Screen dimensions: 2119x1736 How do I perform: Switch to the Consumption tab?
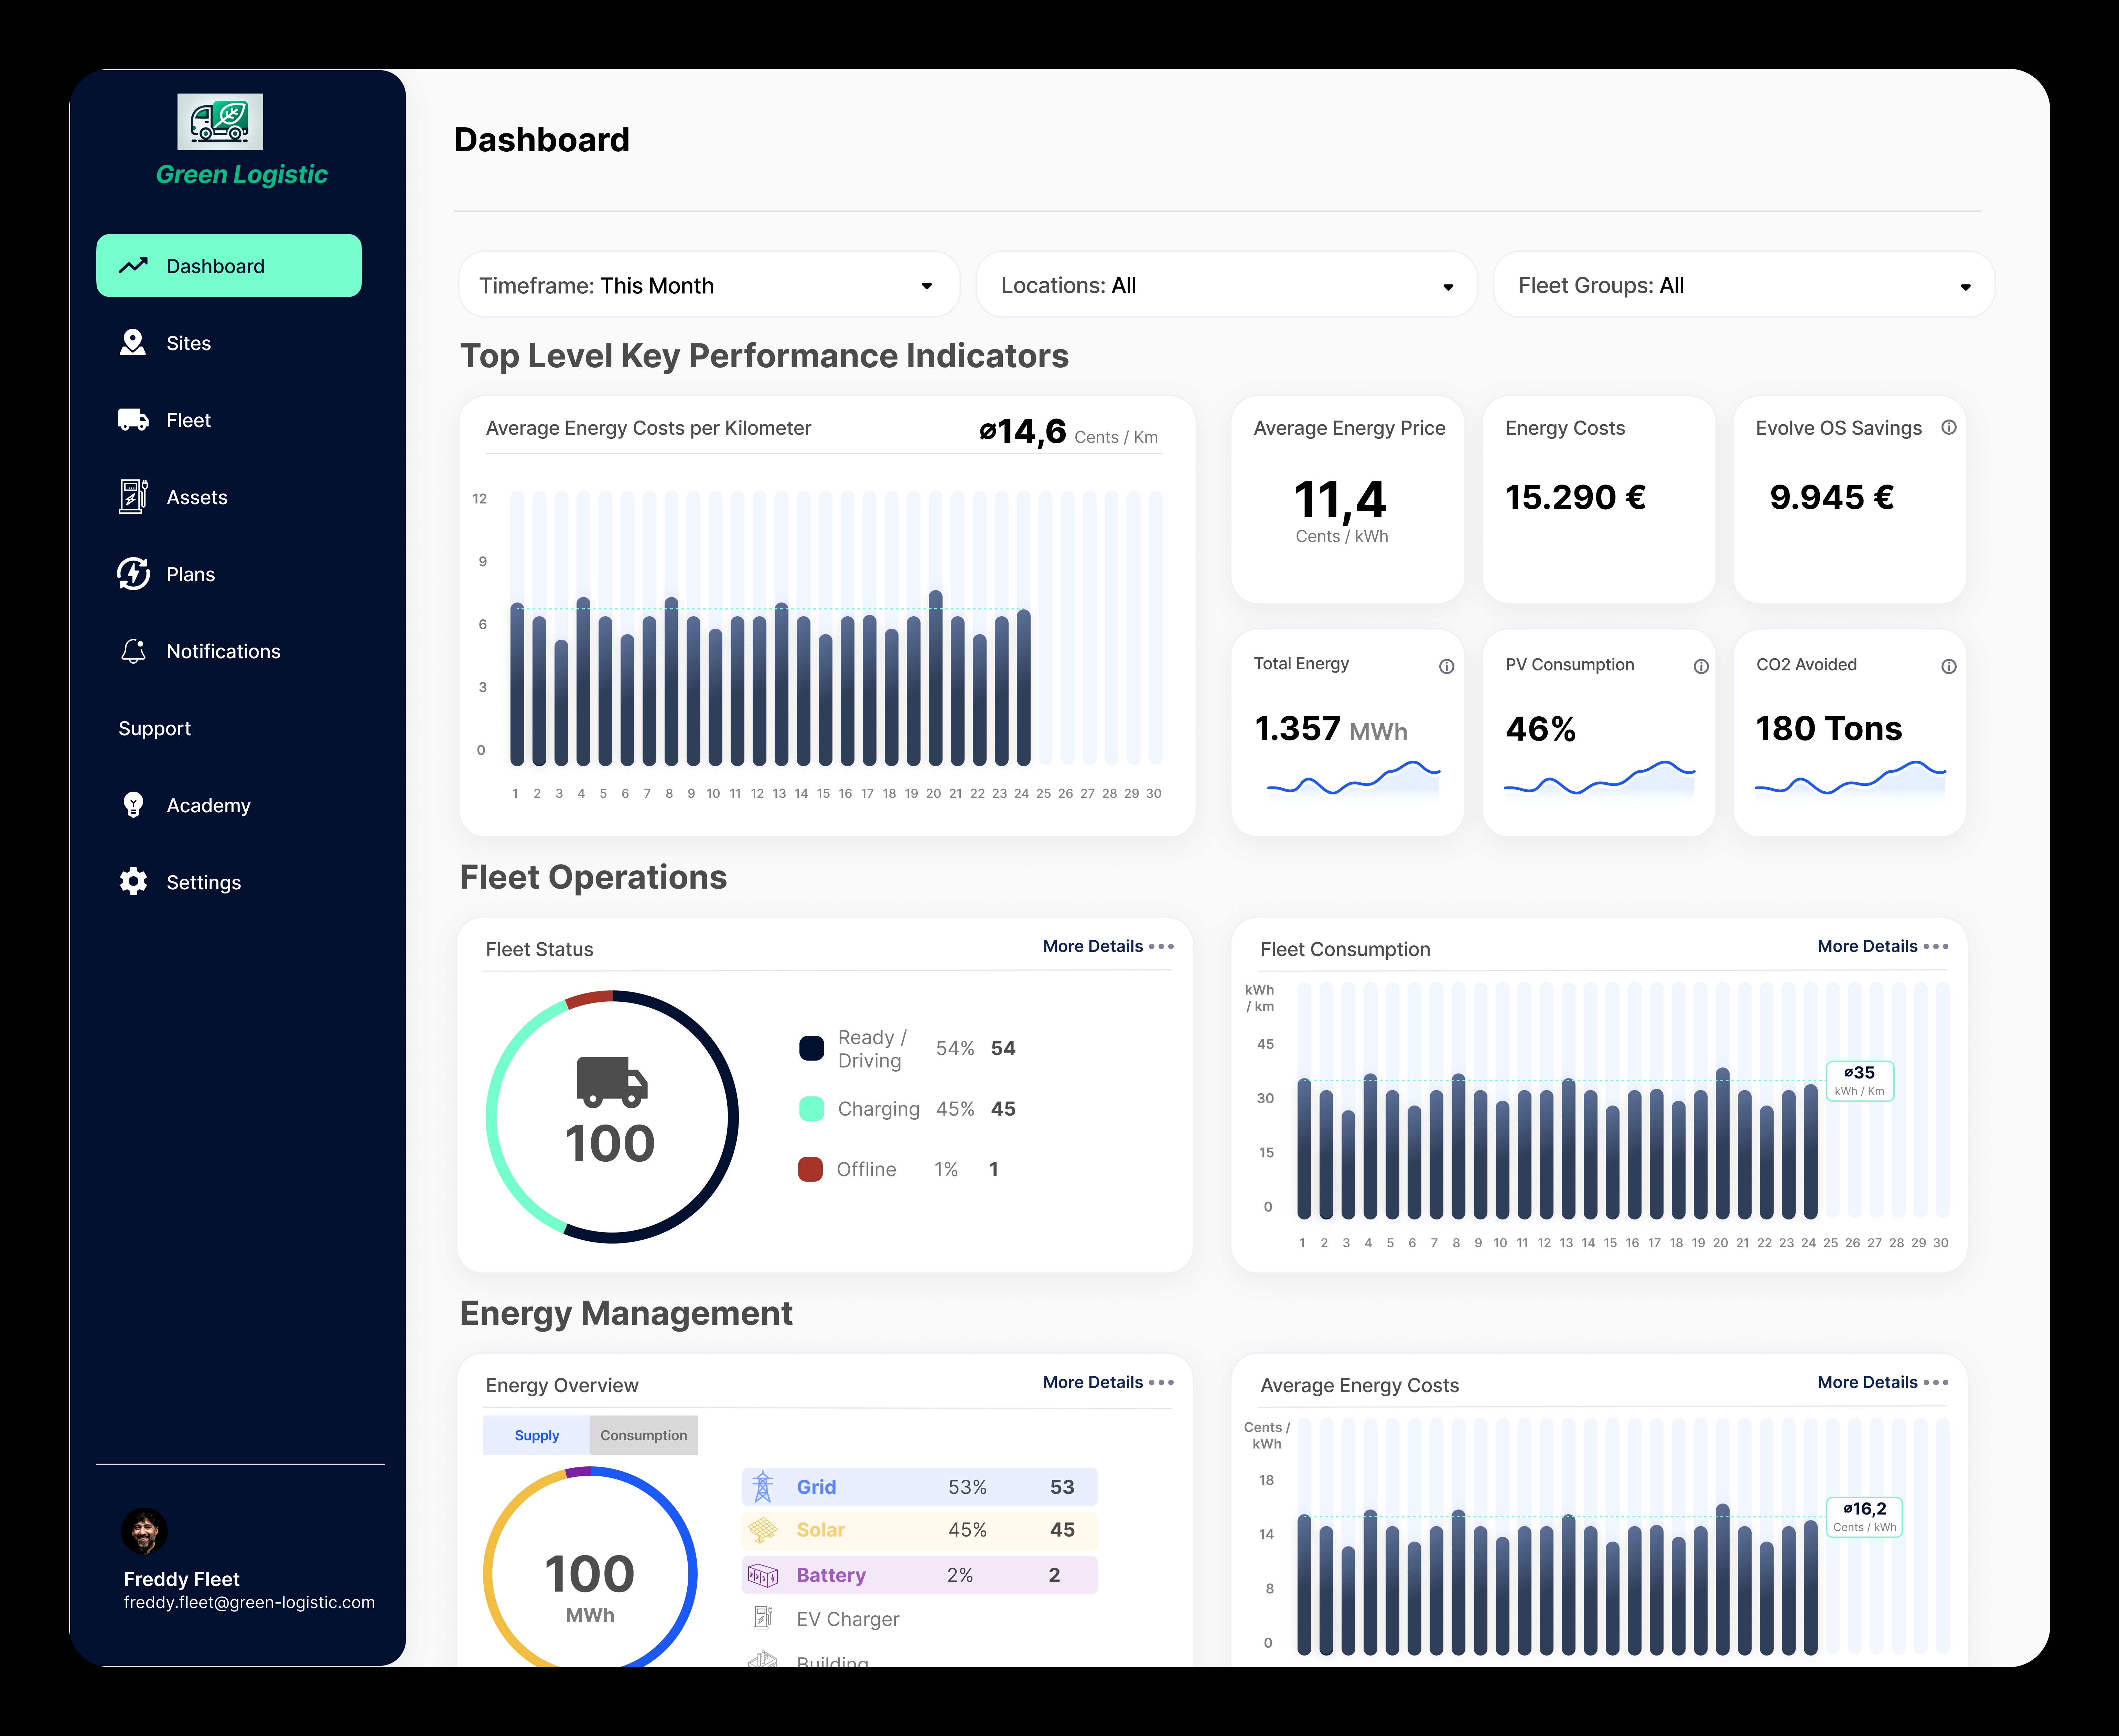coord(644,1435)
